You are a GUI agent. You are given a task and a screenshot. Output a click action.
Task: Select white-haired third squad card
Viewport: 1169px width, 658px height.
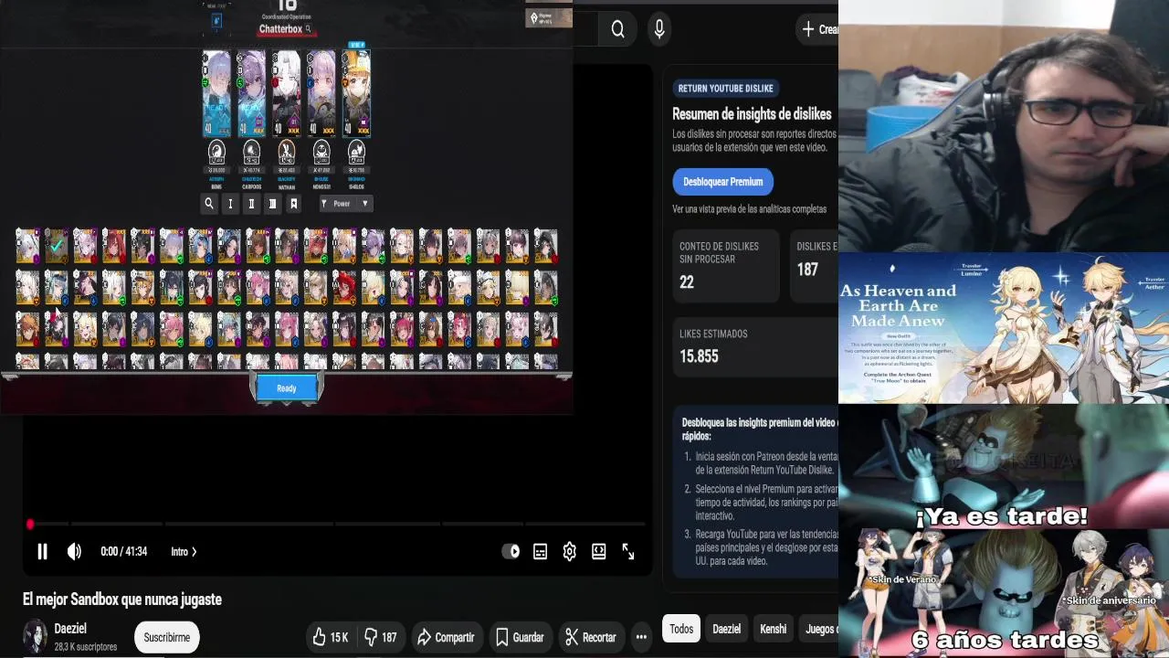pos(286,93)
